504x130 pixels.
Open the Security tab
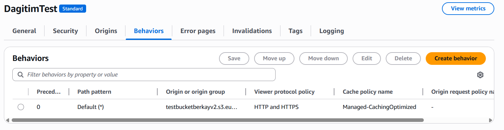coord(65,31)
